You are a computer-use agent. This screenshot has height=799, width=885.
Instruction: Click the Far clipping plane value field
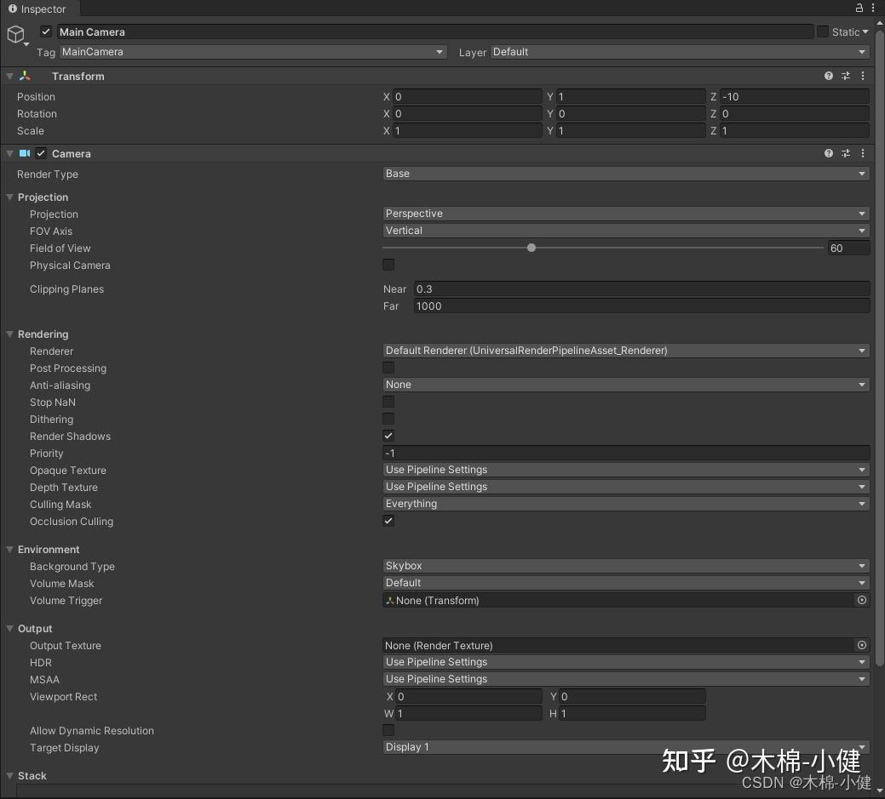point(639,305)
